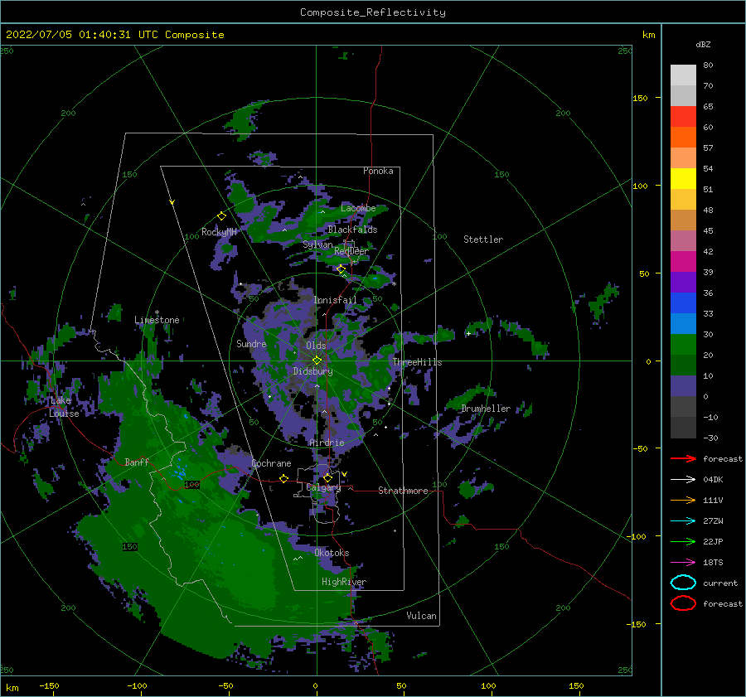This screenshot has width=746, height=697.
Task: Click the Innisfail city label
Action: (x=335, y=300)
